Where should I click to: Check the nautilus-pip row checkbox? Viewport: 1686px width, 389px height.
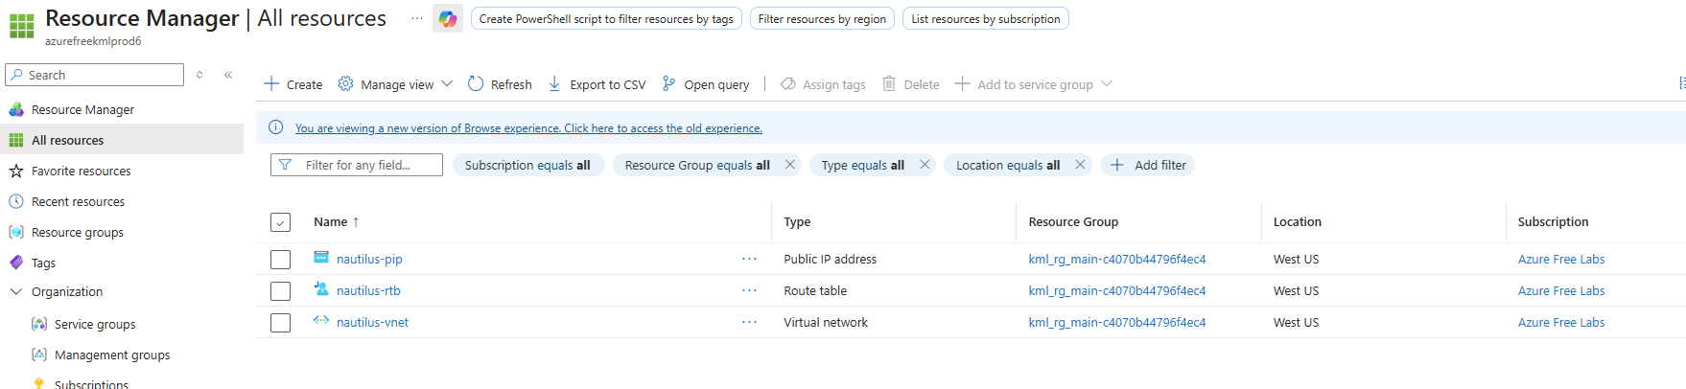tap(280, 260)
